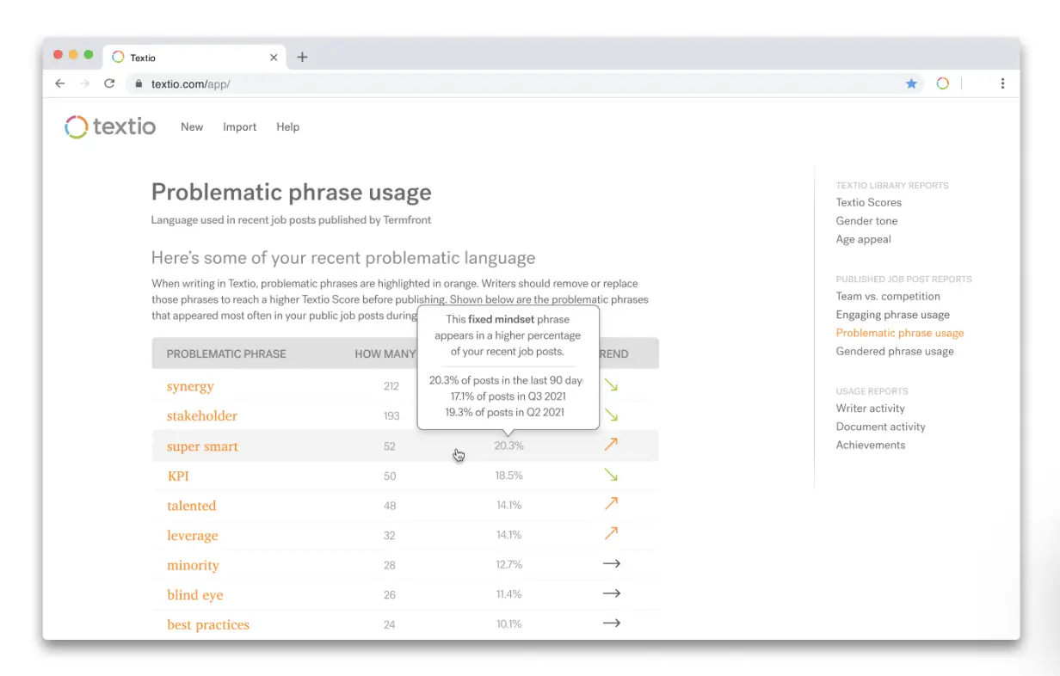Reload the page with refresh icon
Viewport: 1060px width, 676px height.
click(x=109, y=83)
